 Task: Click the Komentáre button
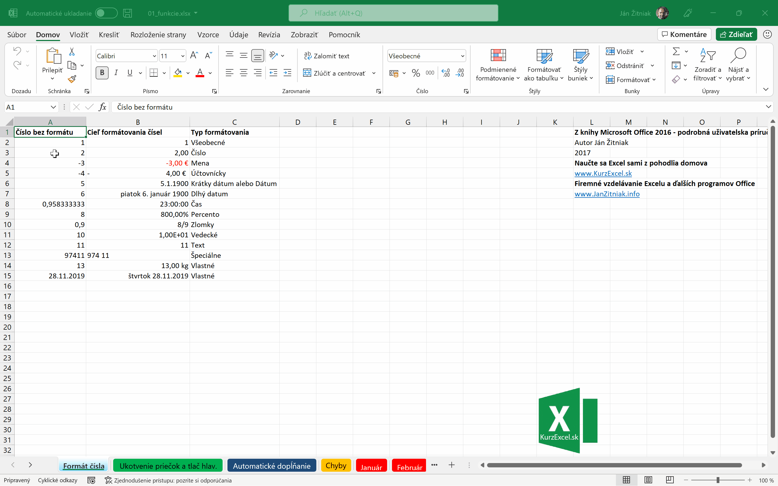(684, 34)
